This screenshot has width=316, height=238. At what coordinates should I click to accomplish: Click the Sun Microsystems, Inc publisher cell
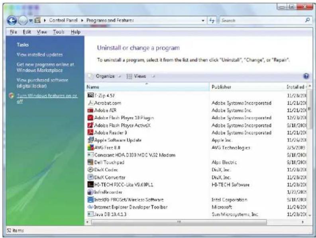click(235, 214)
